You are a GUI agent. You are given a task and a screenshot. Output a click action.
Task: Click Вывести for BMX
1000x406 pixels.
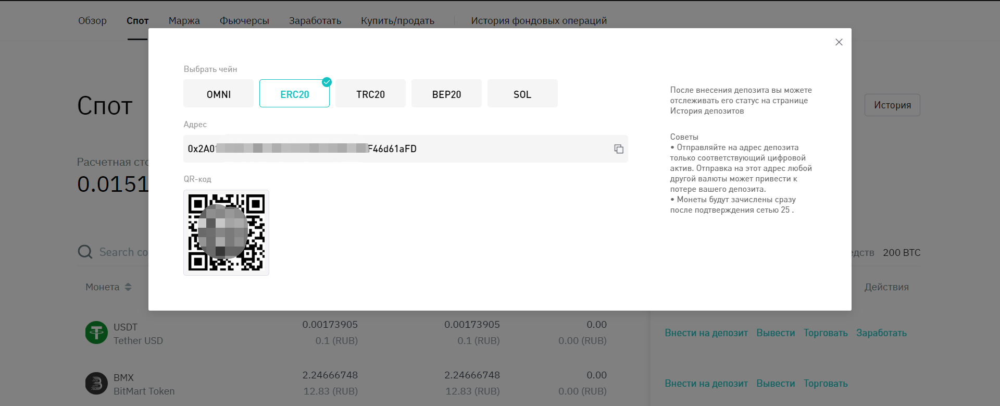(x=776, y=384)
